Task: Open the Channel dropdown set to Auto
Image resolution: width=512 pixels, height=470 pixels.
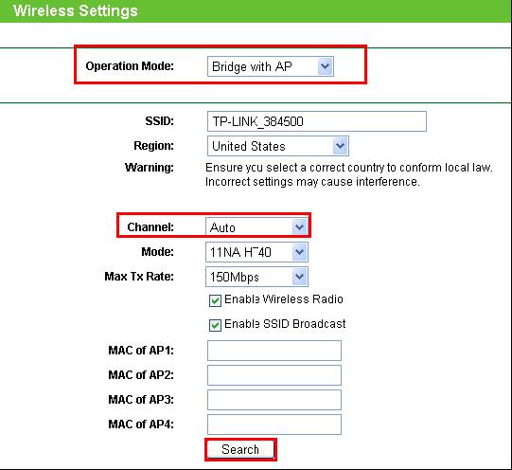Action: [x=256, y=227]
